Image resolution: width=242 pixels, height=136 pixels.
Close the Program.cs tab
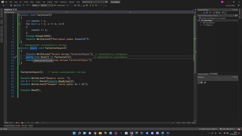tap(16, 9)
